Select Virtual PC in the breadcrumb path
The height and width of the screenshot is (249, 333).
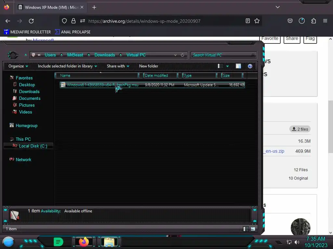click(136, 55)
